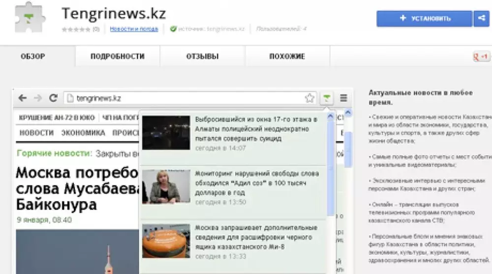Bookmark the page with the star icon

309,98
